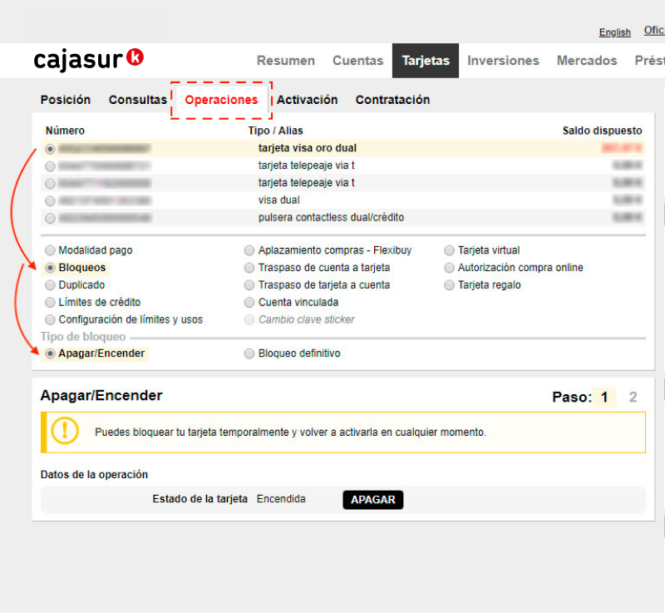Click the yellow warning exclamation icon
The height and width of the screenshot is (613, 665).
tap(65, 431)
